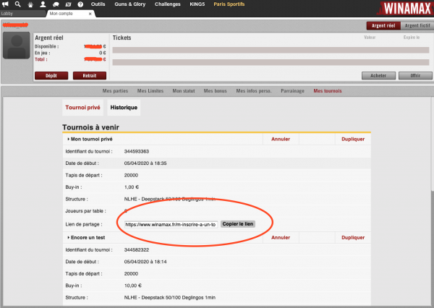434x308 pixels.
Task: Switch to Argent fictif mode
Action: tap(417, 26)
